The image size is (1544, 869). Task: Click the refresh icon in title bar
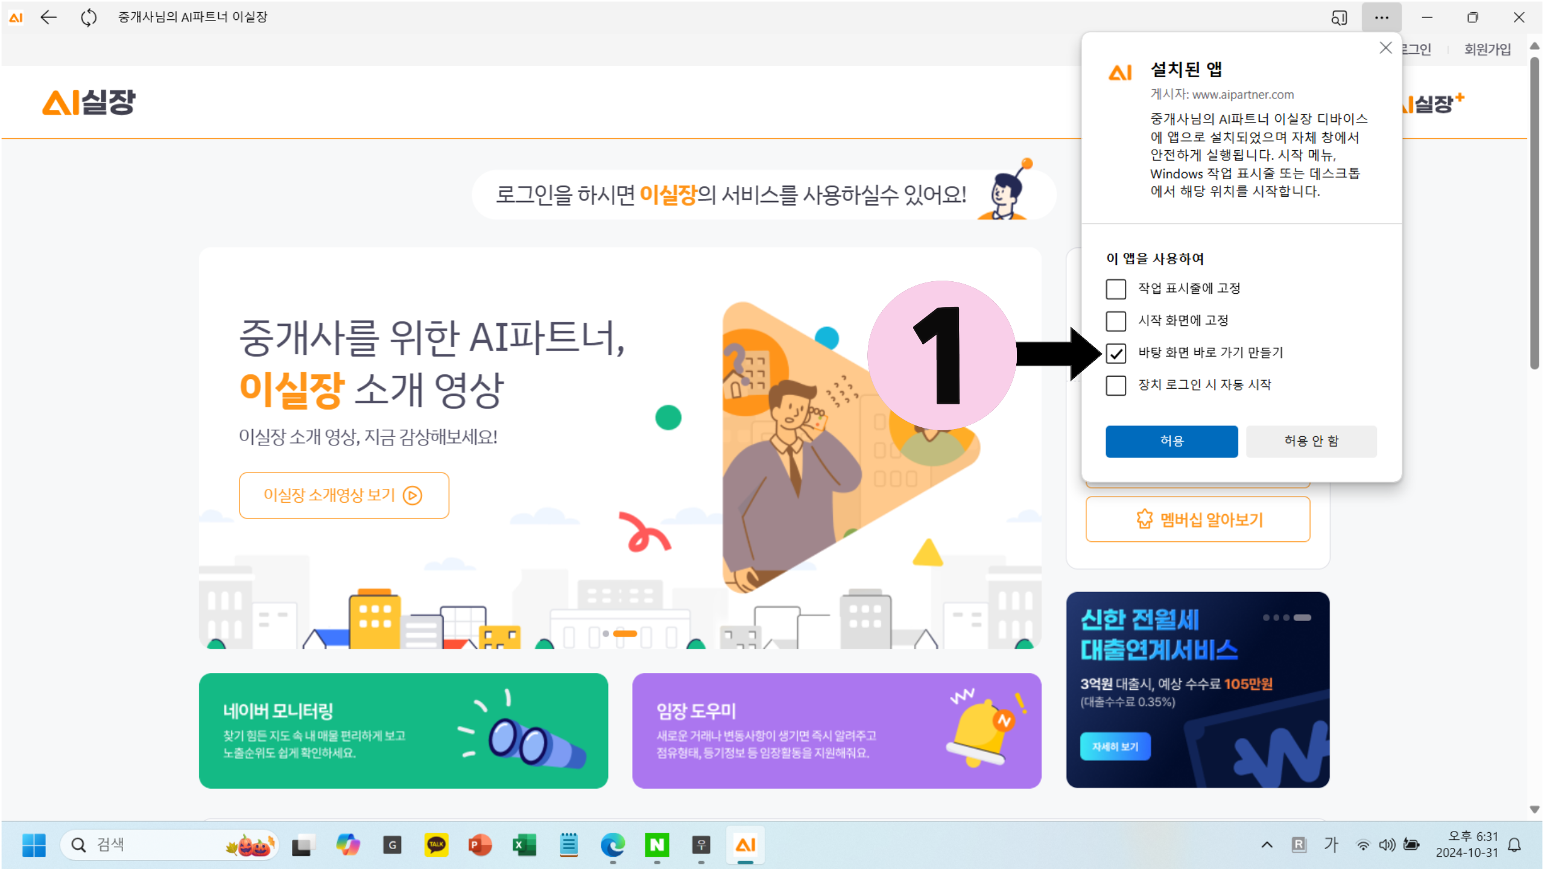pos(89,18)
